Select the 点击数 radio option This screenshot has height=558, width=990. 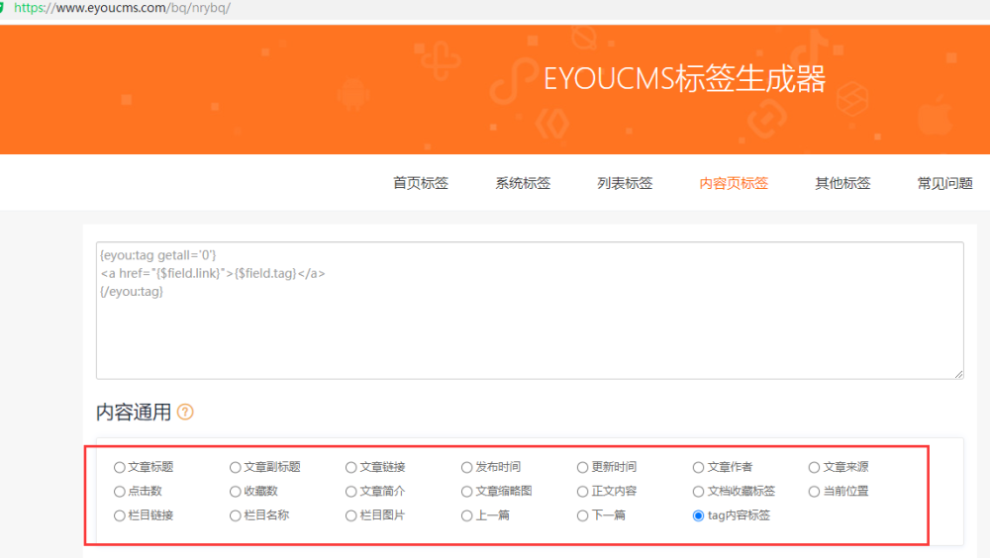pos(120,491)
